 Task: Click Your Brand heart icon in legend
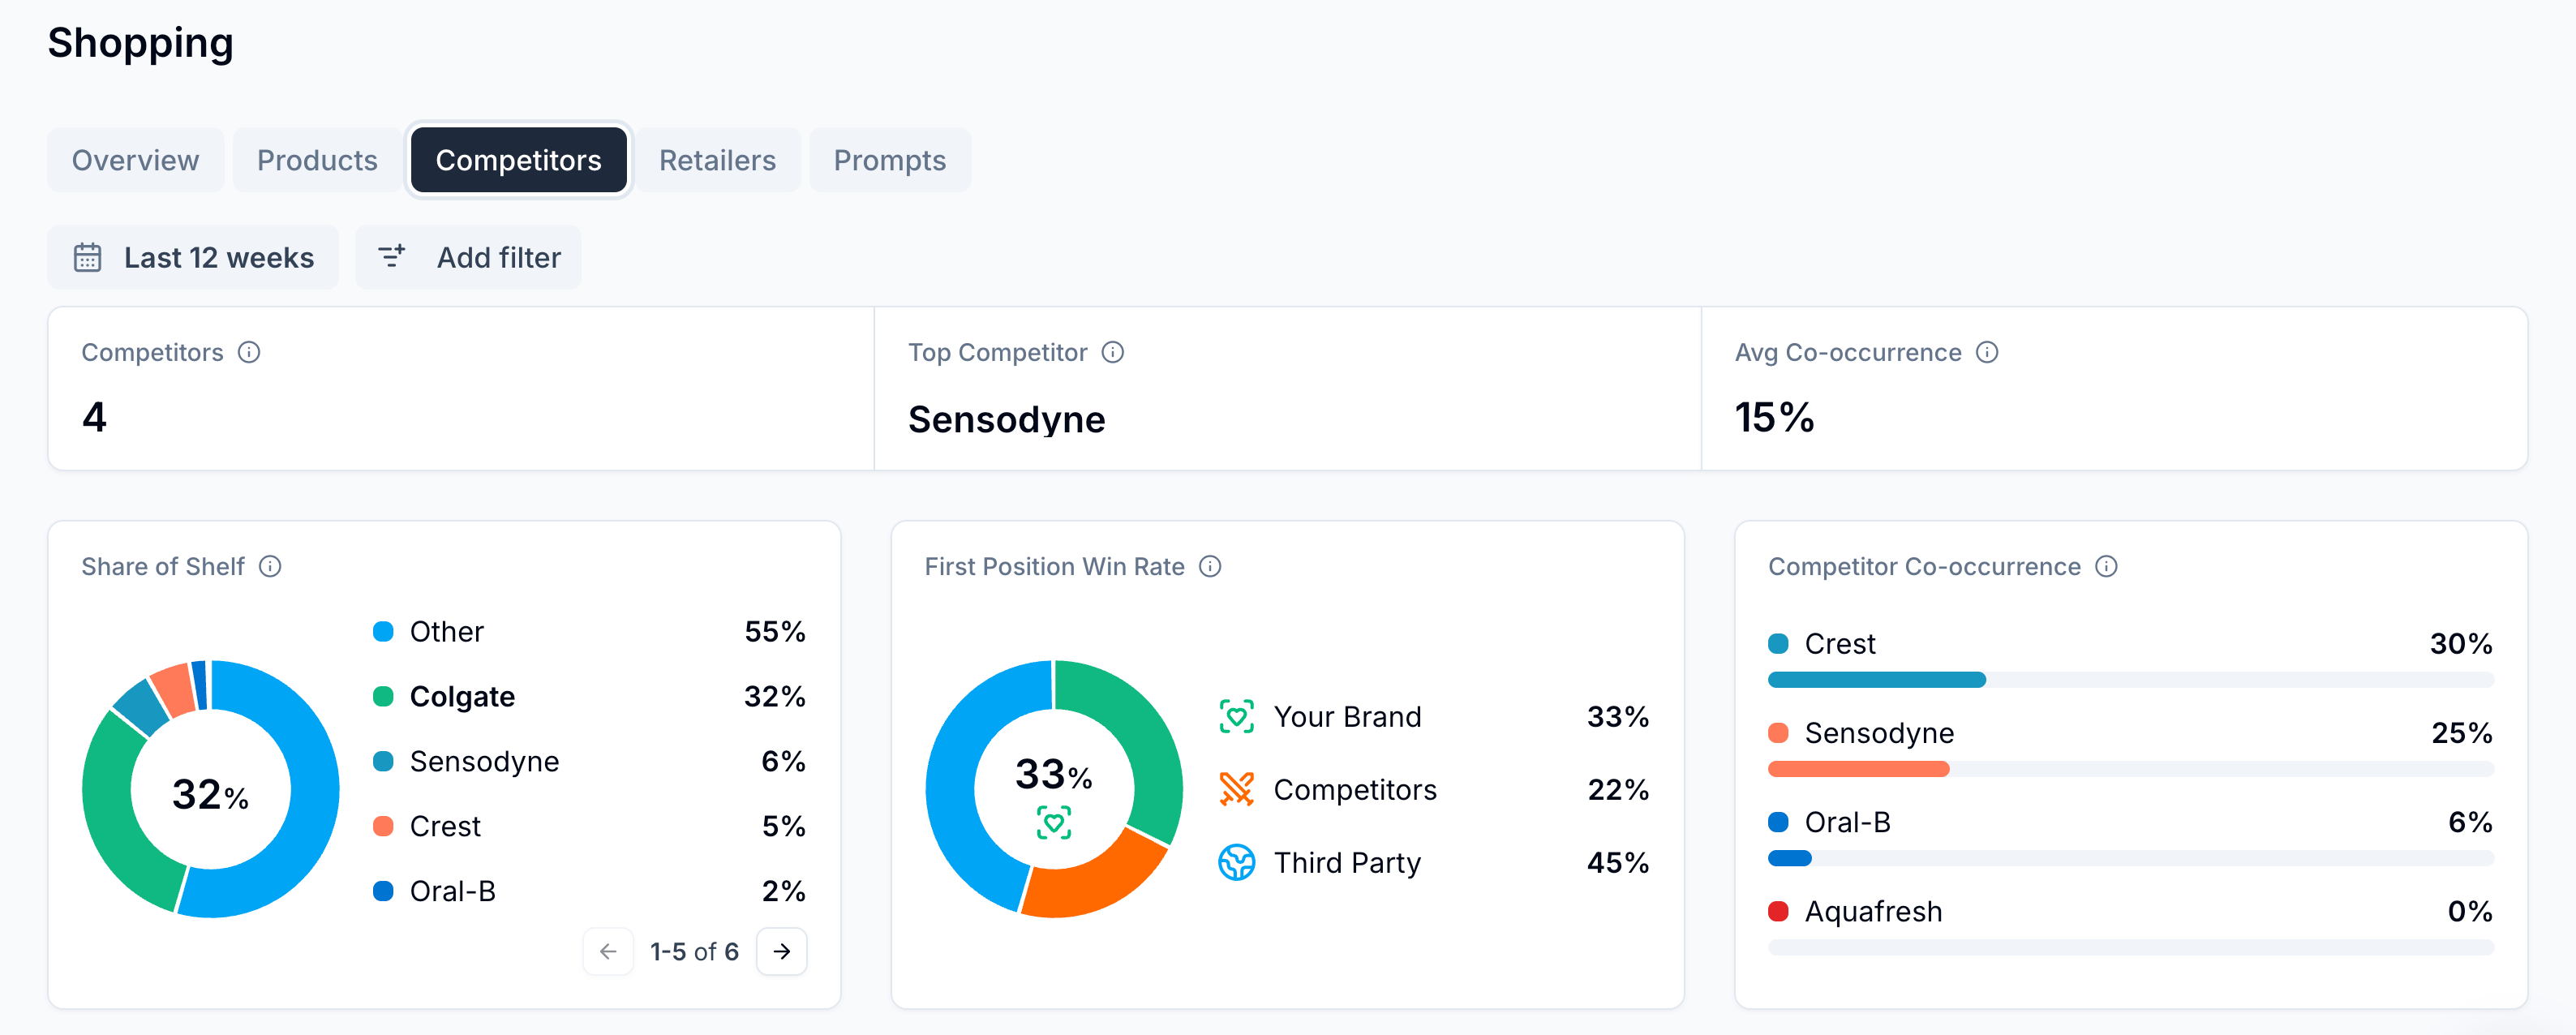[1236, 716]
